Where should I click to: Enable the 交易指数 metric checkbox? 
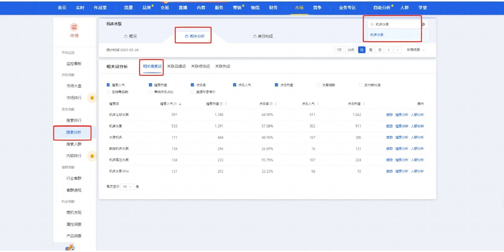click(319, 85)
